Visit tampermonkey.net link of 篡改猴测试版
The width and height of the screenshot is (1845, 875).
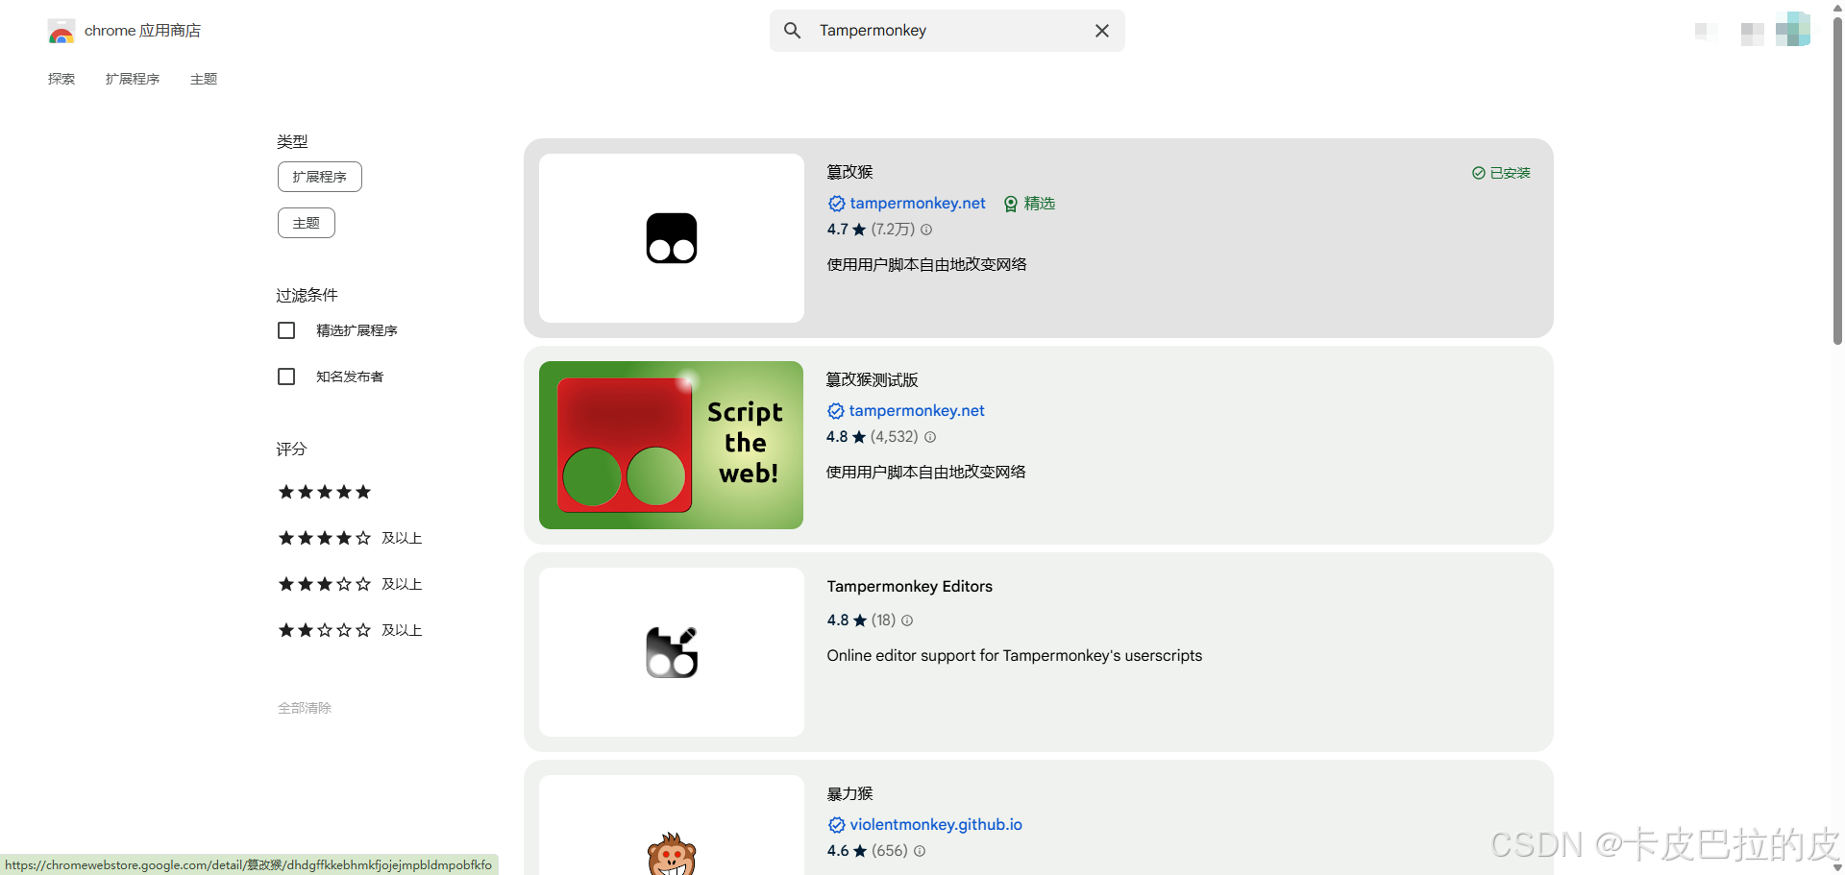[917, 411]
